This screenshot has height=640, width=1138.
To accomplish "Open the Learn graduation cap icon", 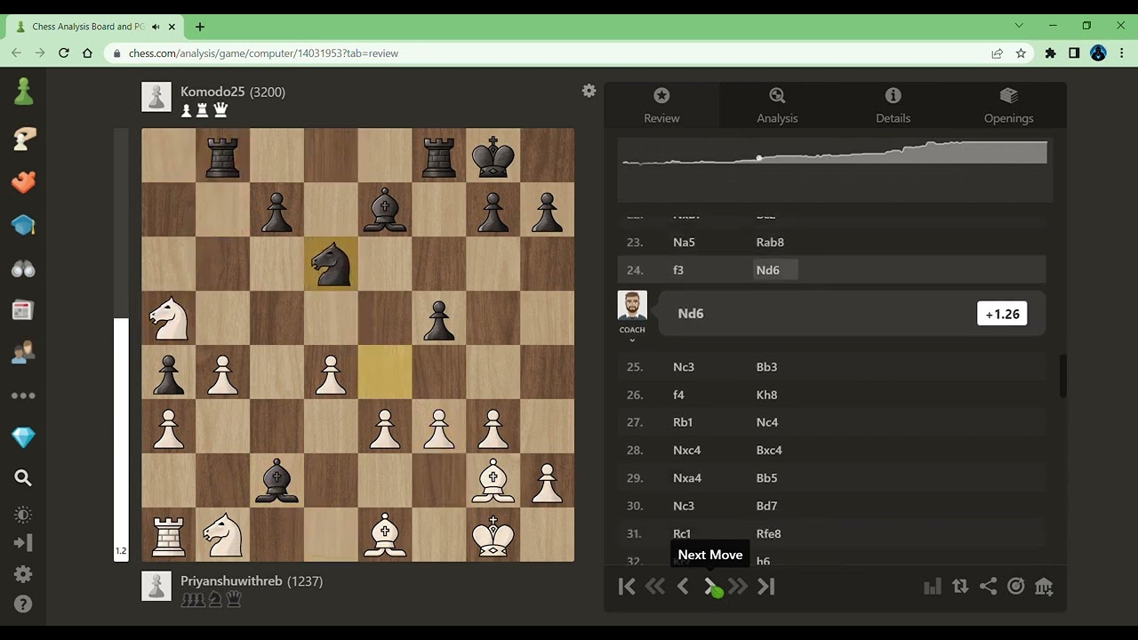I will tap(23, 225).
